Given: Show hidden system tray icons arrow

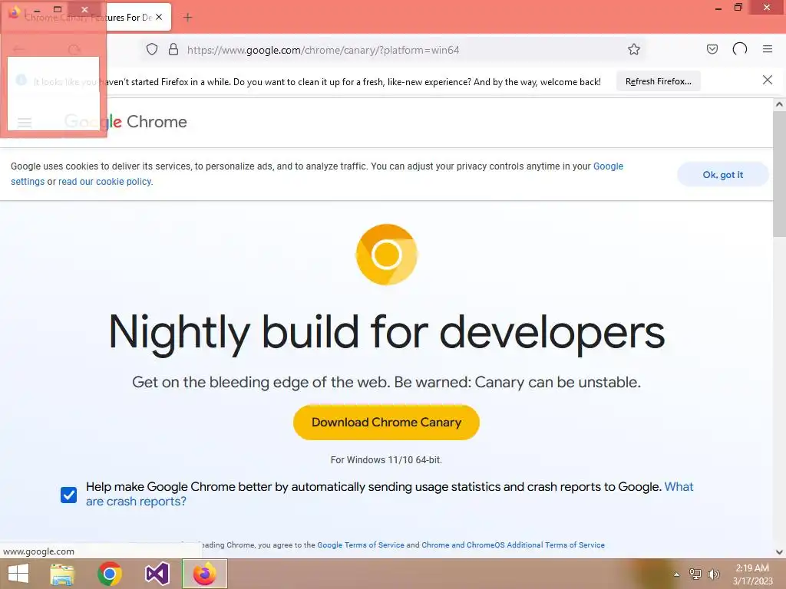Looking at the screenshot, I should 676,574.
